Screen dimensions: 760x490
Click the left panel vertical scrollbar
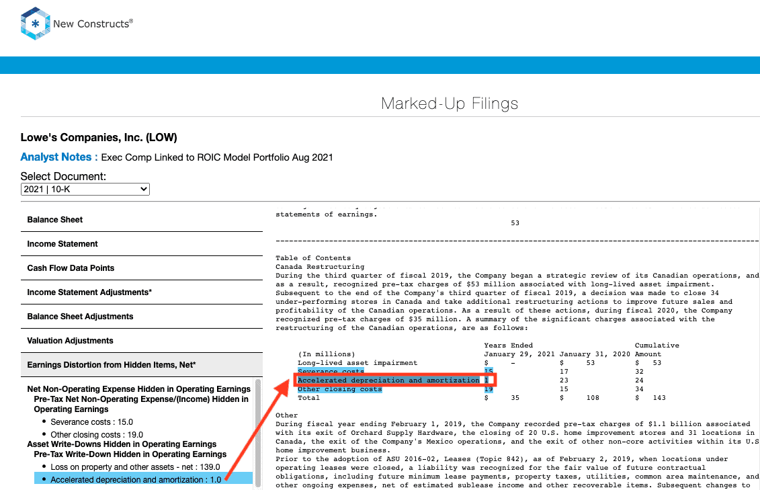(x=258, y=433)
